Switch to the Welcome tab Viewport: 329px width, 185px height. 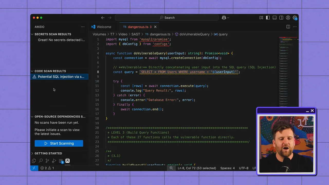pos(104,27)
